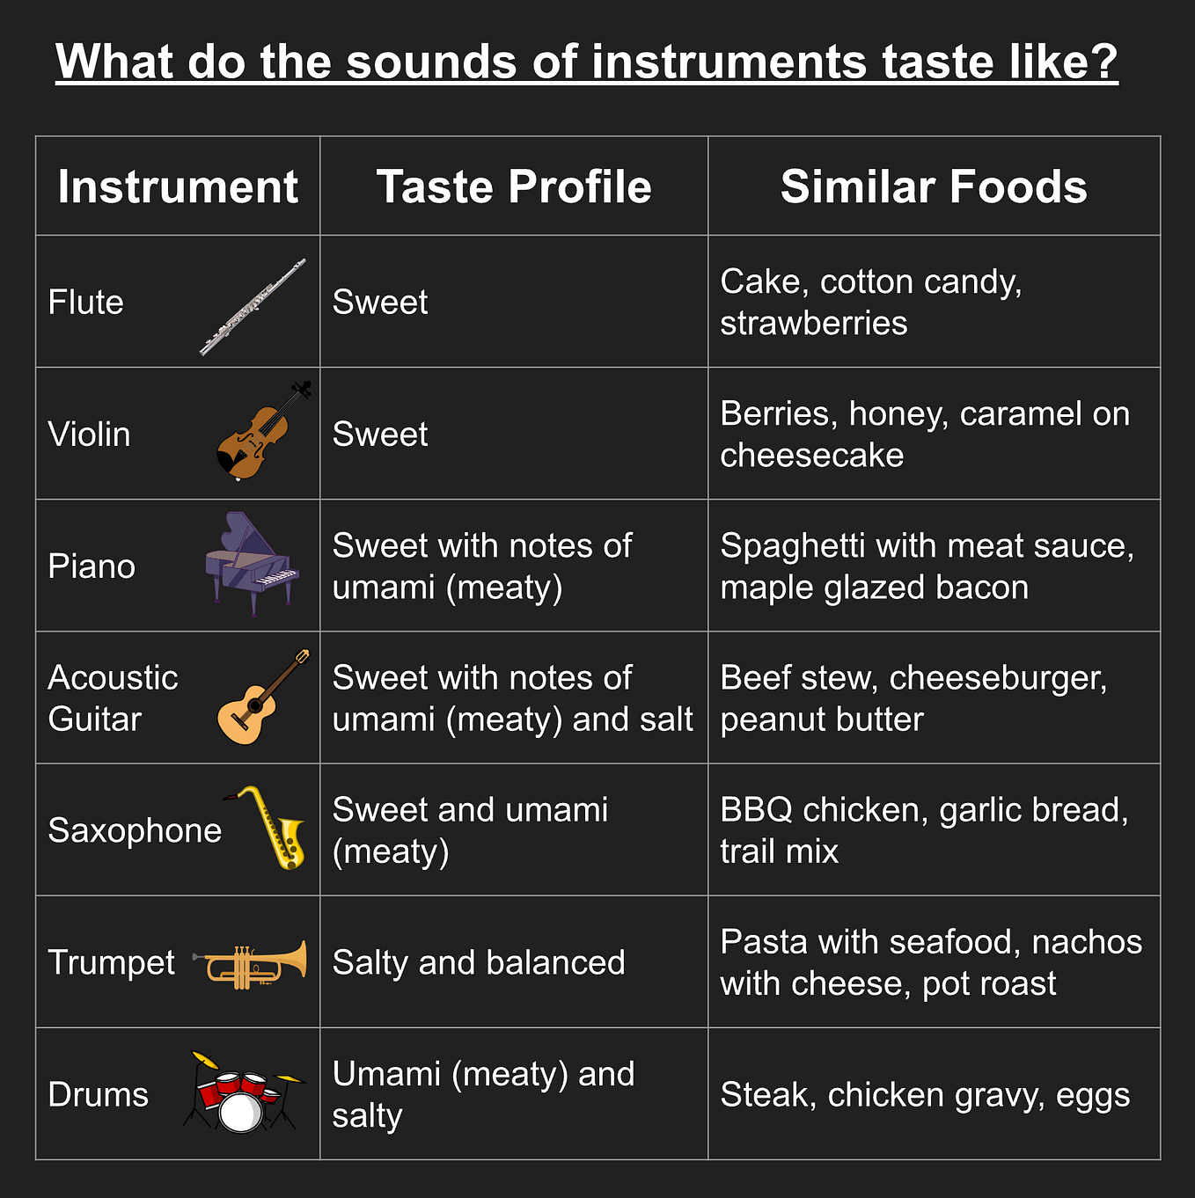
Task: Click the 'Salty and balanced' cell
Action: pyautogui.click(x=514, y=961)
